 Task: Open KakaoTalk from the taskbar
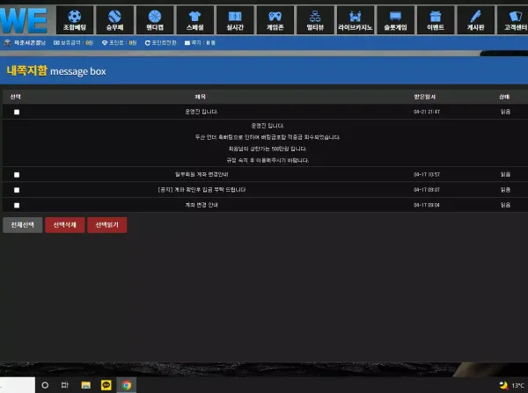point(106,385)
